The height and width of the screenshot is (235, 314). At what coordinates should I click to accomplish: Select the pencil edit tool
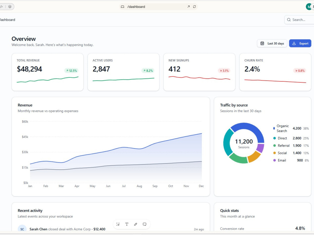point(136,224)
